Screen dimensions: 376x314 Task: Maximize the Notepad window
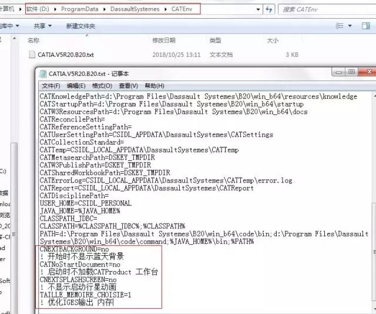[x=351, y=72]
